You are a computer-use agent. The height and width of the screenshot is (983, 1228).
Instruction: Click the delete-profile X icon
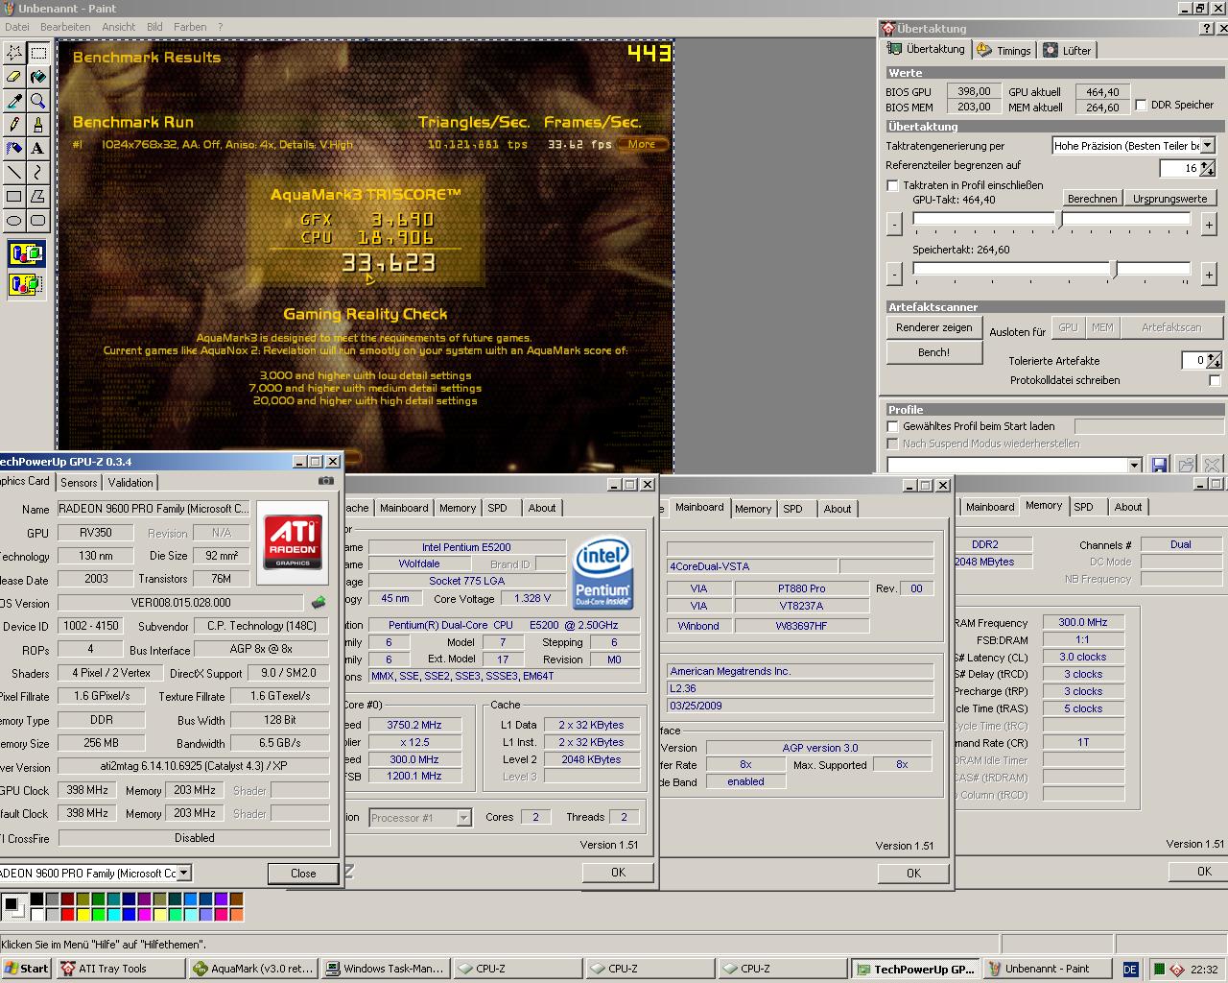click(x=1212, y=465)
